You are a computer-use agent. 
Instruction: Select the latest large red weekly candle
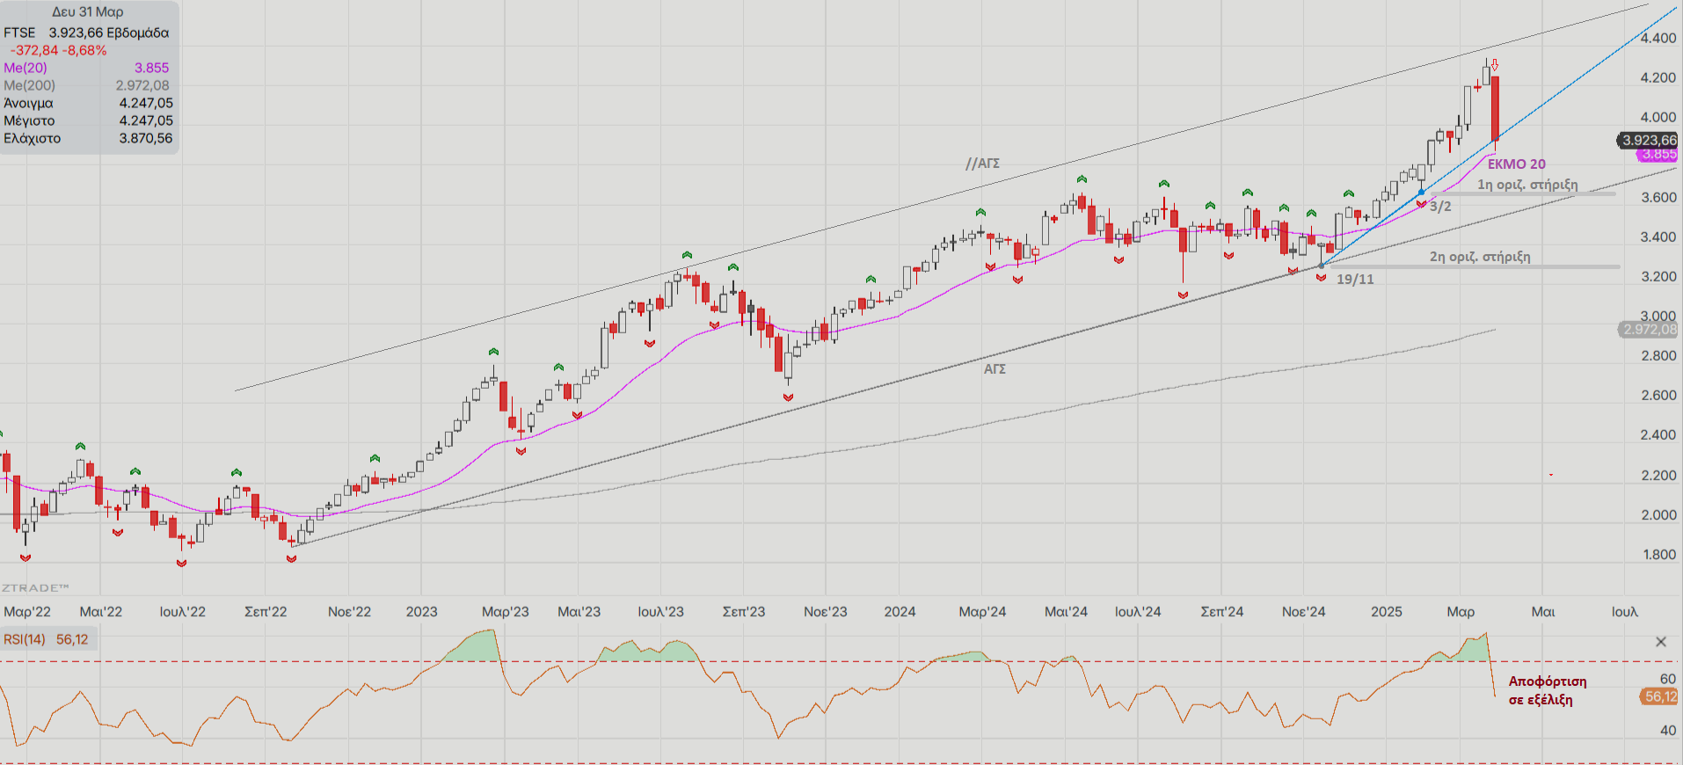(1495, 108)
